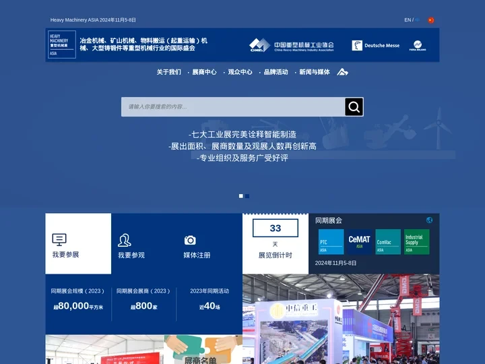Open the 展商中心 menu
The height and width of the screenshot is (364, 485).
pyautogui.click(x=205, y=72)
